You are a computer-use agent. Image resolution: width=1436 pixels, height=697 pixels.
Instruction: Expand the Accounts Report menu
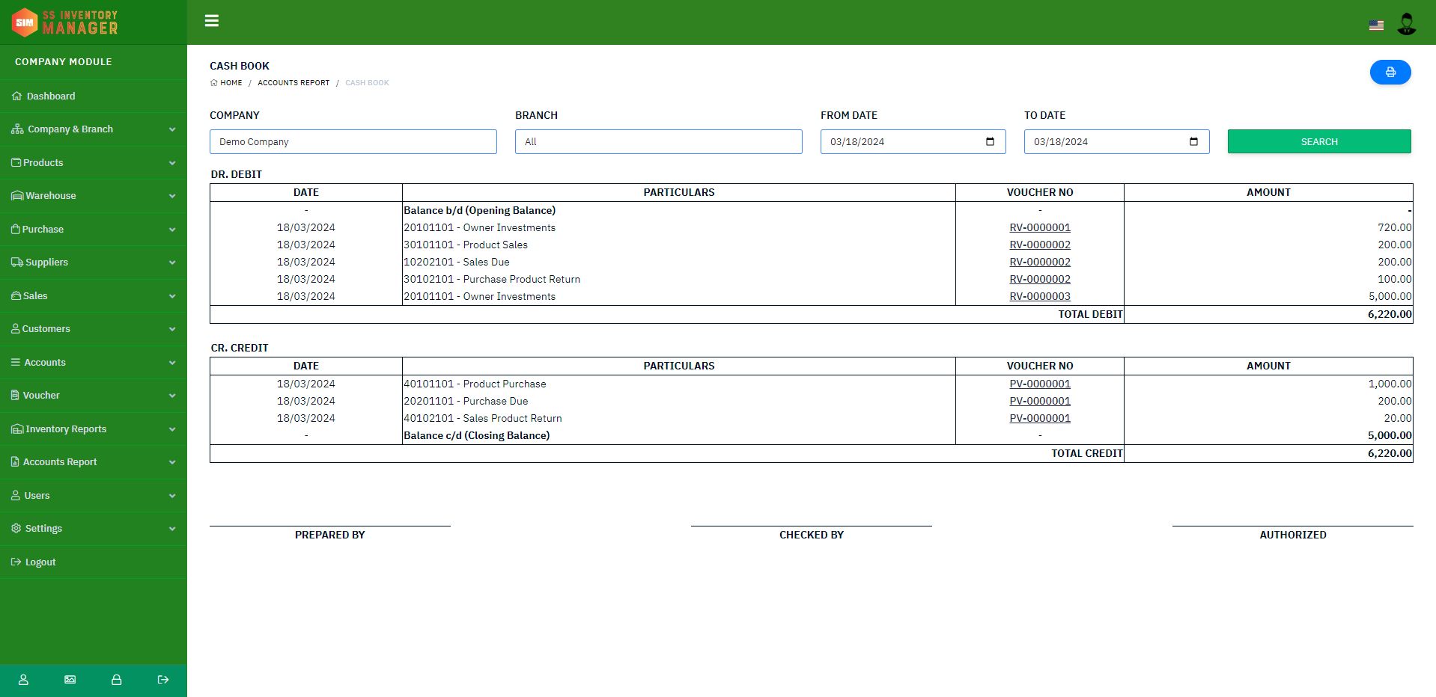[94, 462]
